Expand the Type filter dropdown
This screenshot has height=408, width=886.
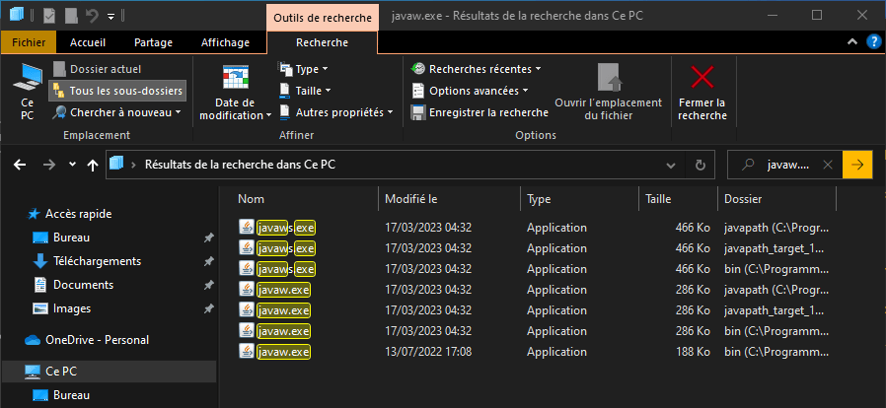click(x=304, y=69)
